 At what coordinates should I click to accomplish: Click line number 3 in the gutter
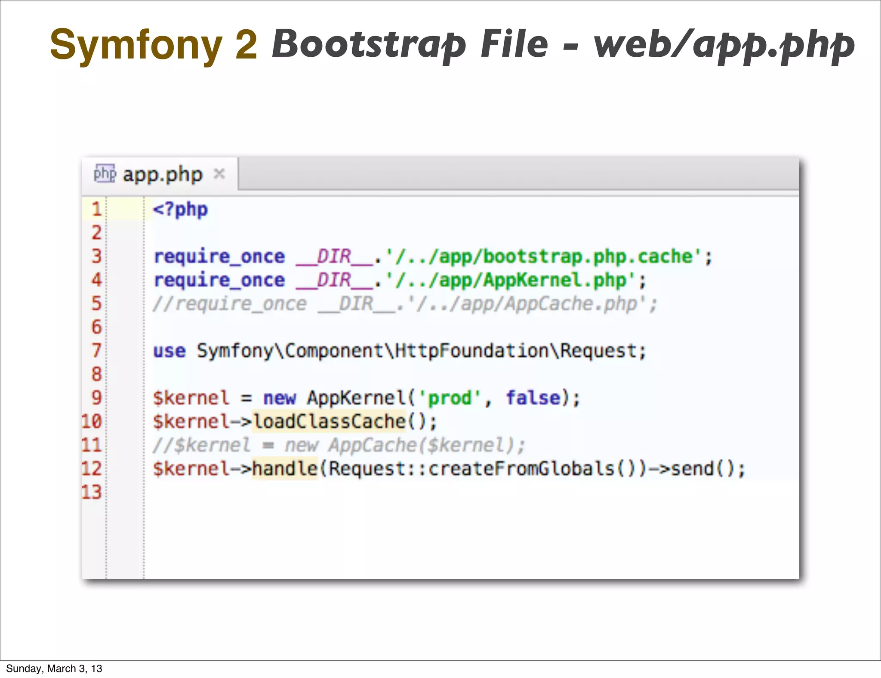96,256
